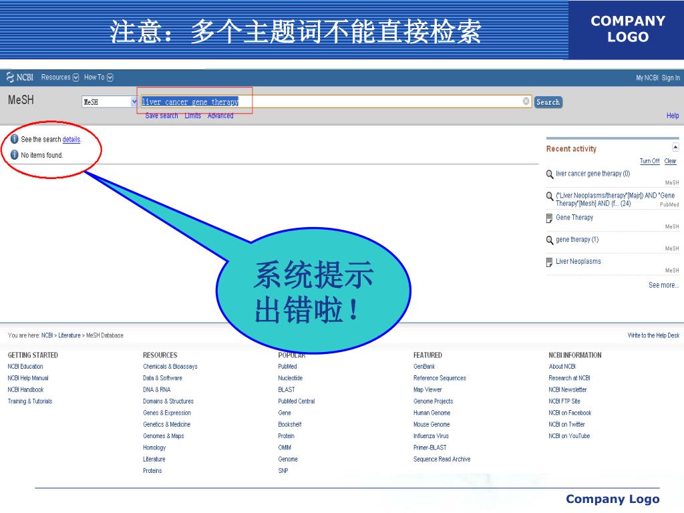Open Training & Tutorials link
684x513 pixels.
click(29, 401)
